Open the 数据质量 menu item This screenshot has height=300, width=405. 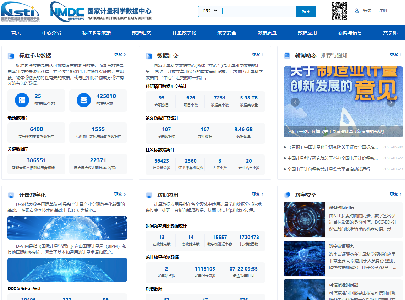[267, 32]
